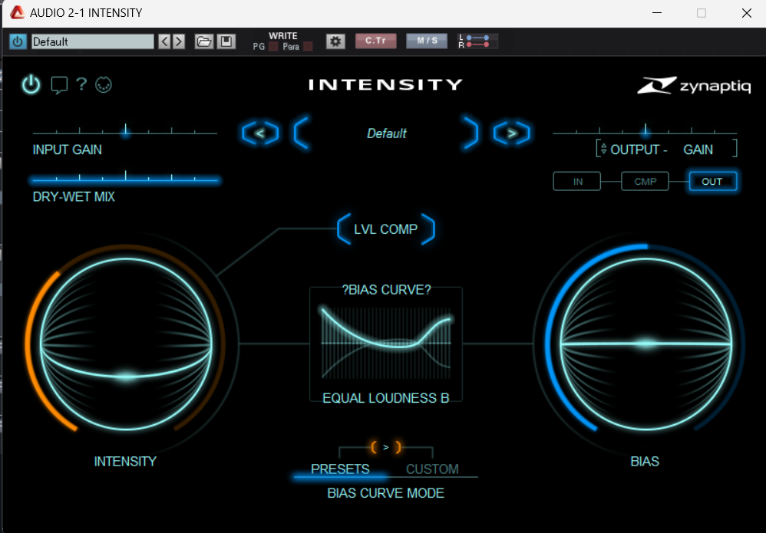Open the bias curve preset display
The width and height of the screenshot is (766, 533).
click(x=386, y=344)
